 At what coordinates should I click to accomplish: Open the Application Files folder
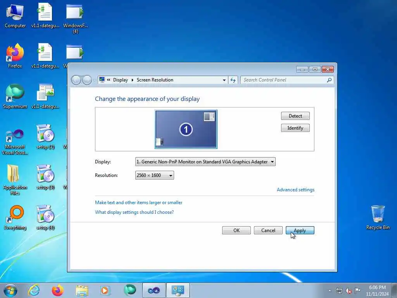coord(15,180)
